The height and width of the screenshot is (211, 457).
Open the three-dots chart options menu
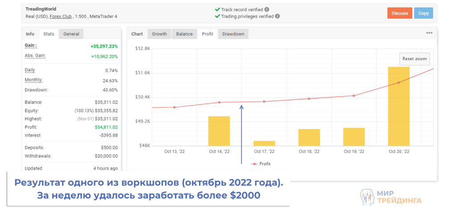pos(429,33)
